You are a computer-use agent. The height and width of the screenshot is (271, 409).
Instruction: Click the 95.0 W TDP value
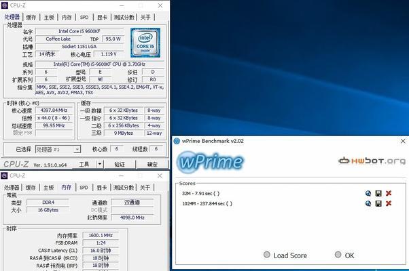113,39
